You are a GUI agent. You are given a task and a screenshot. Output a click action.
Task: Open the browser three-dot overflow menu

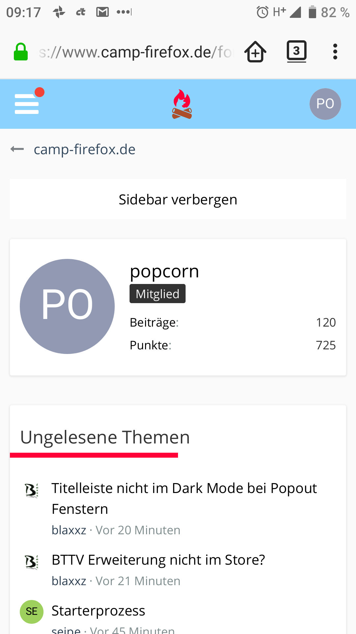coord(335,52)
